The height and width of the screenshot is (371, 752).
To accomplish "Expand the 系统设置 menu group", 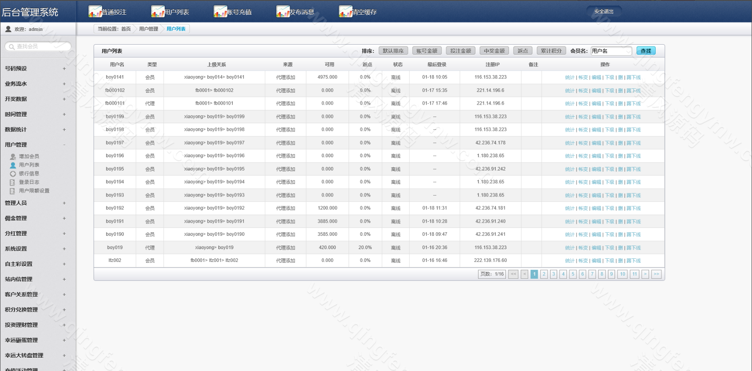I will click(x=64, y=249).
